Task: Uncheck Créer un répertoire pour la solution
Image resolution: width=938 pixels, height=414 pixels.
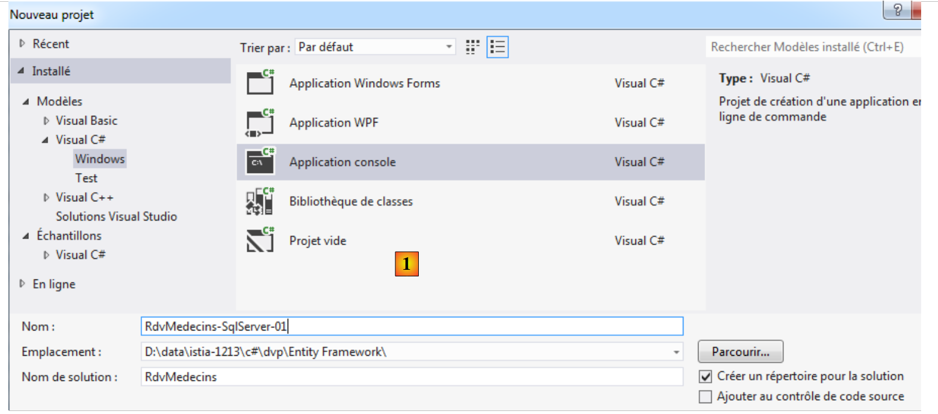Action: (x=705, y=377)
